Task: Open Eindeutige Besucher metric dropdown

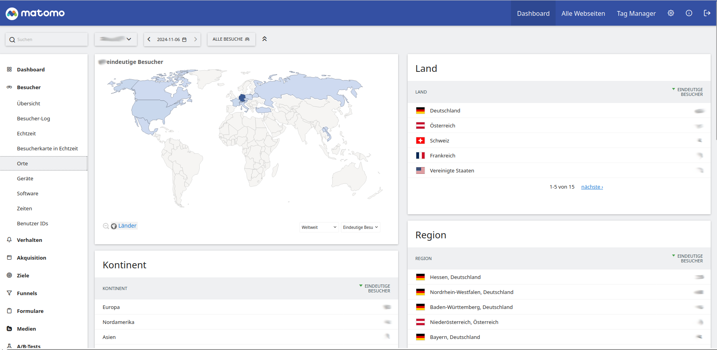Action: coord(360,227)
